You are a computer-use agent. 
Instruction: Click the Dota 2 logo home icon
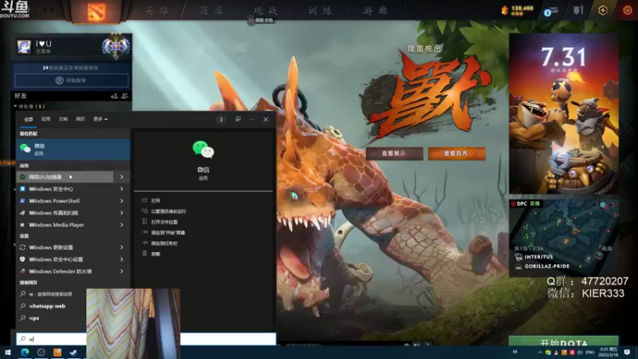pos(96,11)
